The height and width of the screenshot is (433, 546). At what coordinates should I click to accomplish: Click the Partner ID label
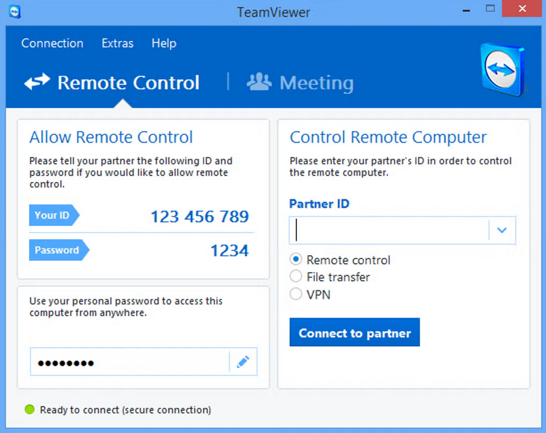(x=319, y=203)
